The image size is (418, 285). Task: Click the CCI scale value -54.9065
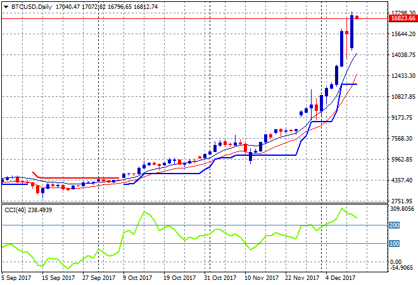(402, 267)
